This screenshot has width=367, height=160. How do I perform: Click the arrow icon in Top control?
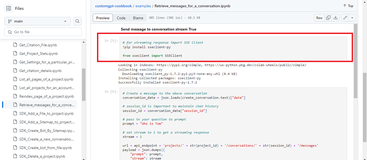[x=344, y=6]
